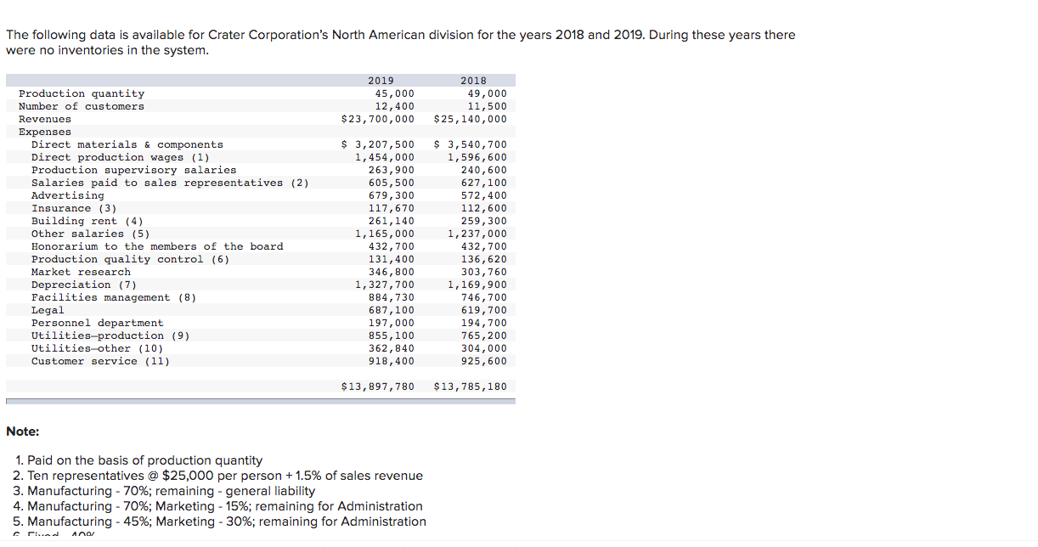Click wages value 1,596,600
Image resolution: width=1038 pixels, height=547 pixels.
point(477,157)
